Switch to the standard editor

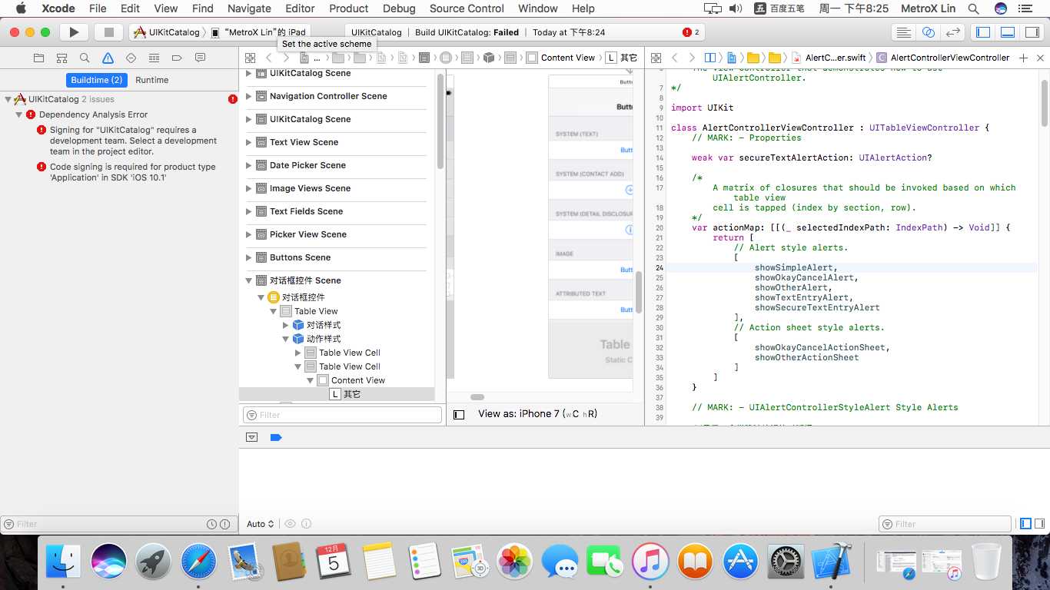coord(904,32)
